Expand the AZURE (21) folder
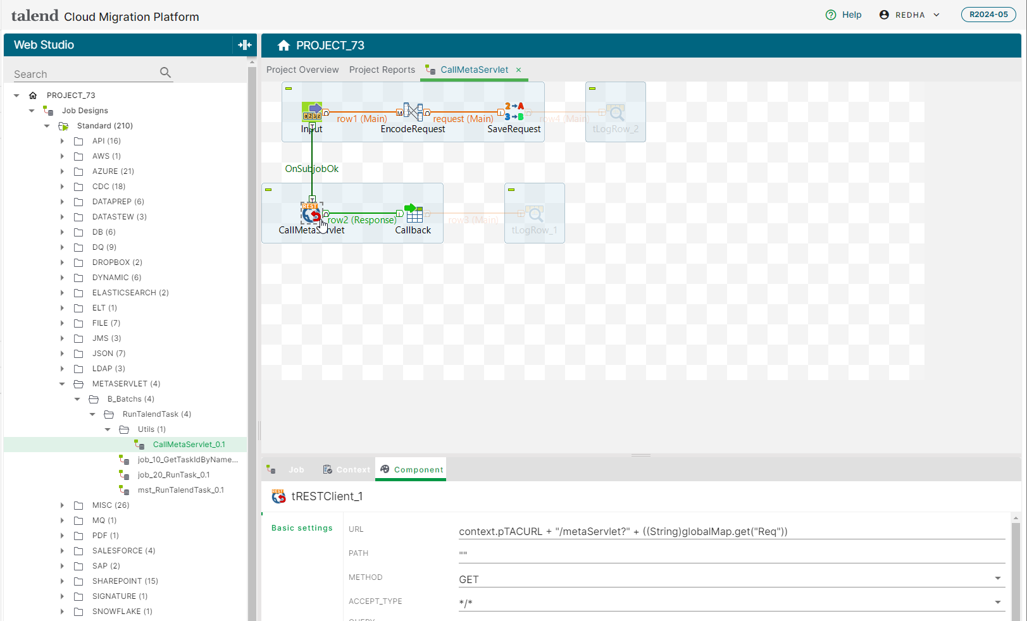The height and width of the screenshot is (621, 1027). 62,171
